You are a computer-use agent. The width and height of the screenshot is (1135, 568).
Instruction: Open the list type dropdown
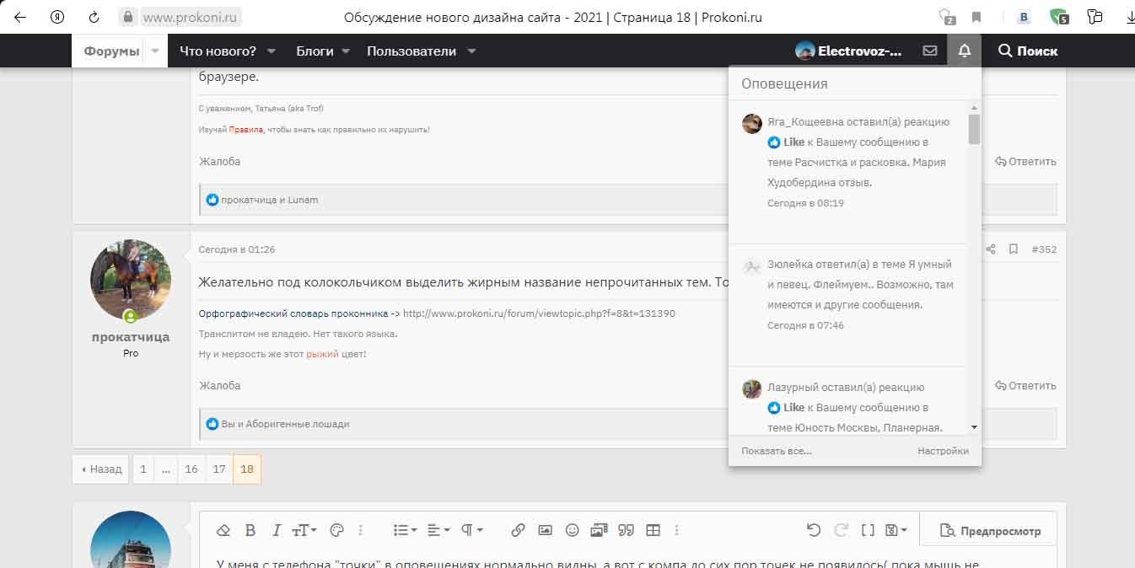pyautogui.click(x=406, y=530)
